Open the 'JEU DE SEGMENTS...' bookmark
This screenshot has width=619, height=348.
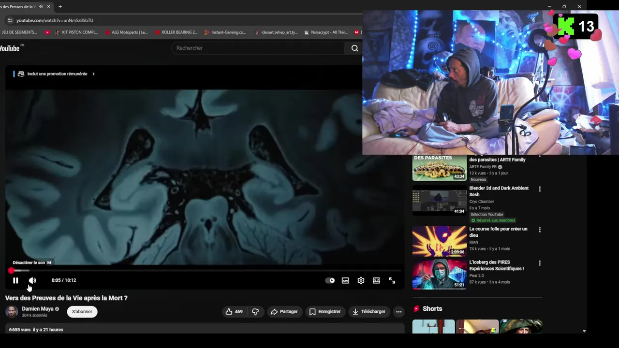(x=18, y=32)
